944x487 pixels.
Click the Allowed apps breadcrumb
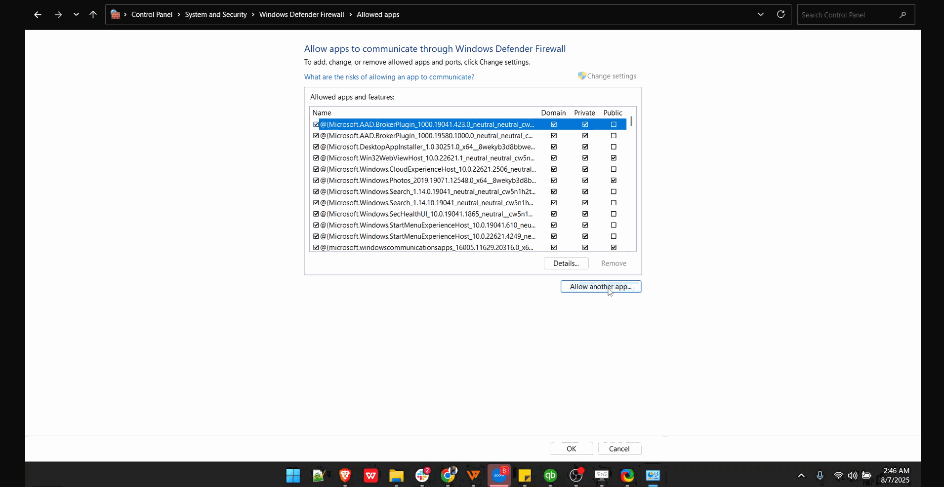(x=378, y=15)
